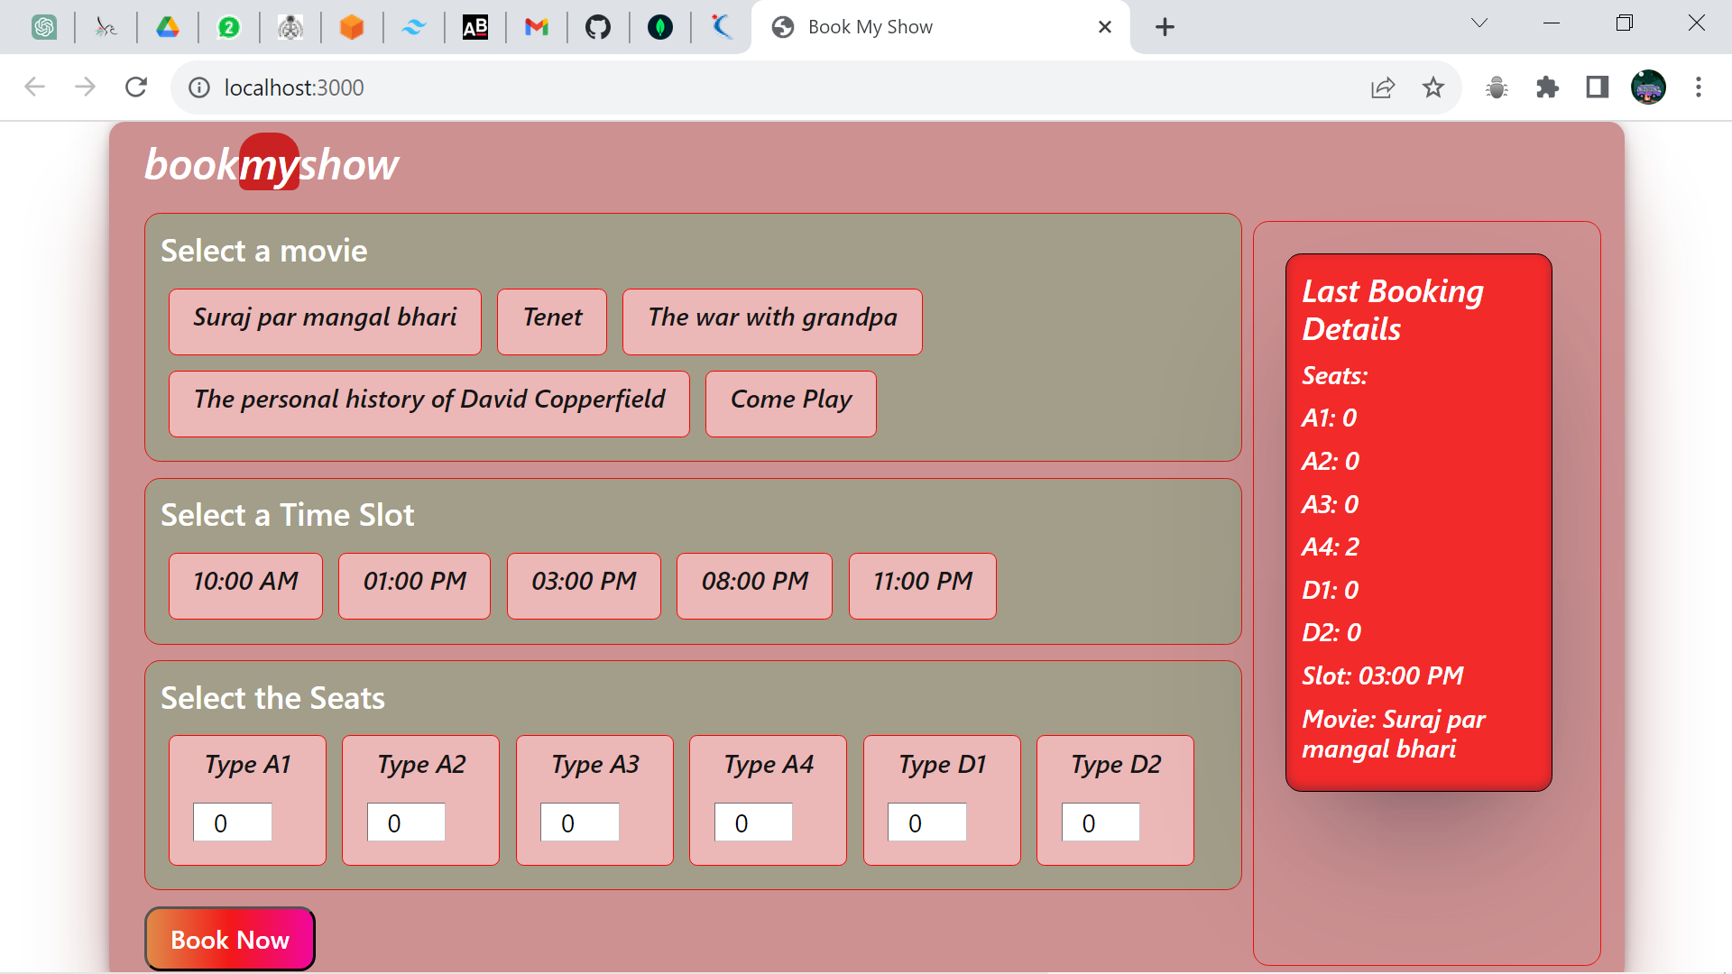Click the bookmark star icon
Screen dimensions: 1732x974
pyautogui.click(x=1433, y=87)
